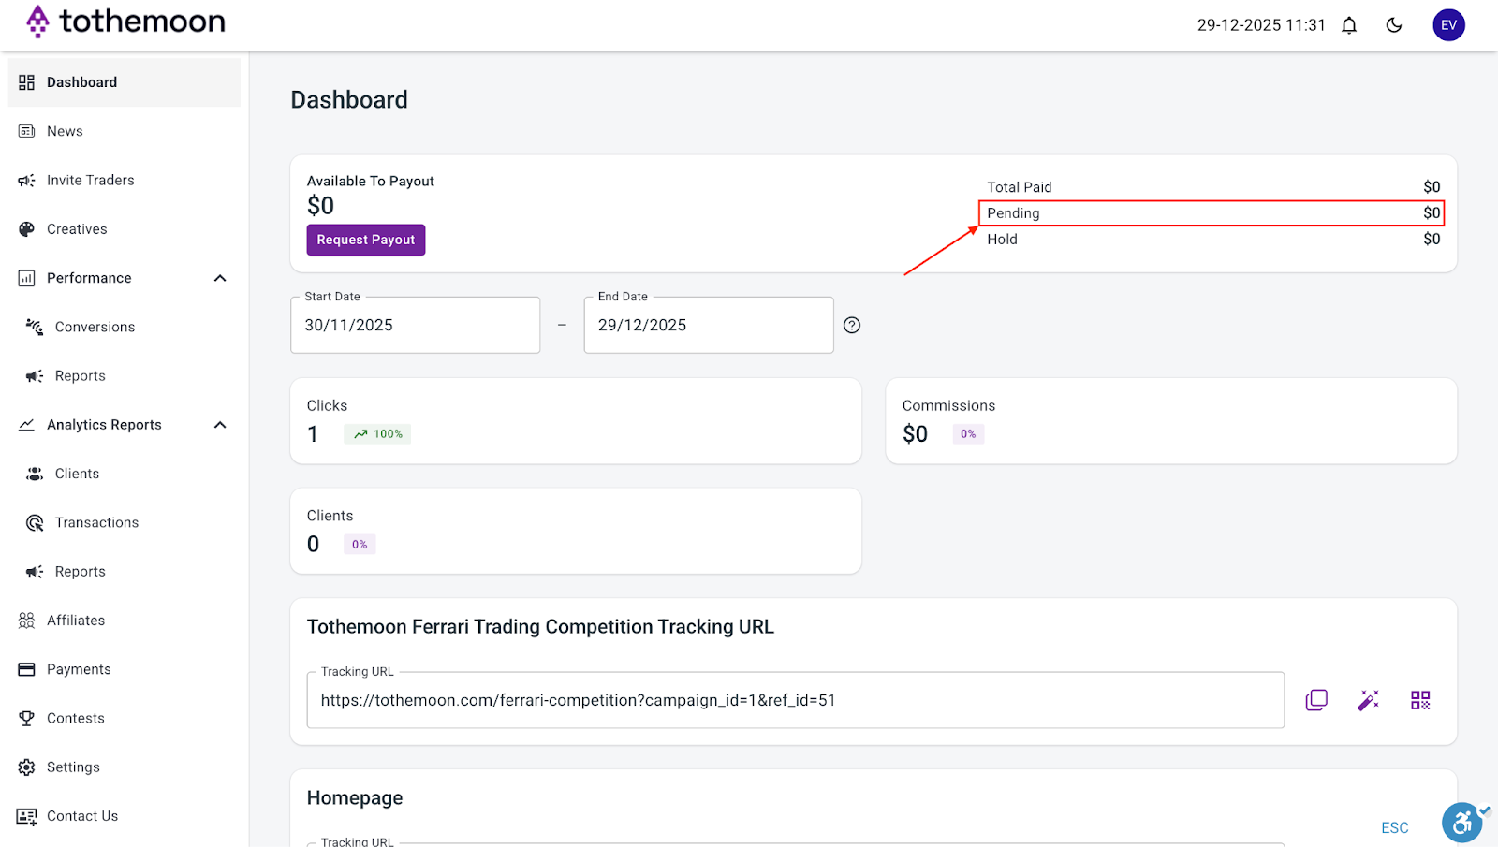The height and width of the screenshot is (847, 1498).
Task: Click the Pending amount row
Action: coord(1213,213)
